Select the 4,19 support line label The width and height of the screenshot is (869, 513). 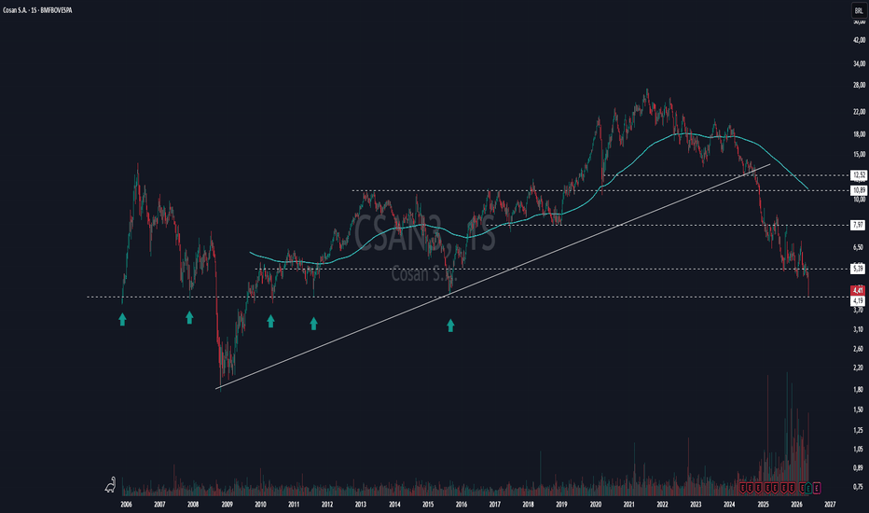(x=858, y=301)
